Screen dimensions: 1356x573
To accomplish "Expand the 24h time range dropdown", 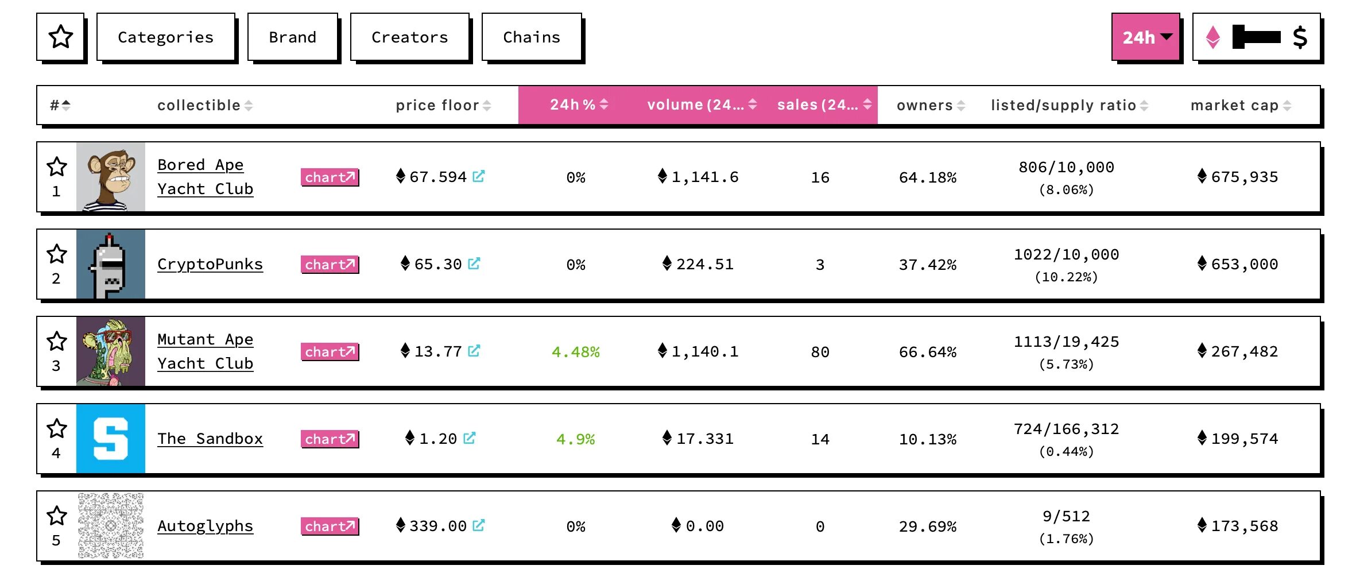I will point(1146,37).
